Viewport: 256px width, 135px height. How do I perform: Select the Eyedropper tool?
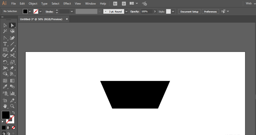click(x=5, y=87)
